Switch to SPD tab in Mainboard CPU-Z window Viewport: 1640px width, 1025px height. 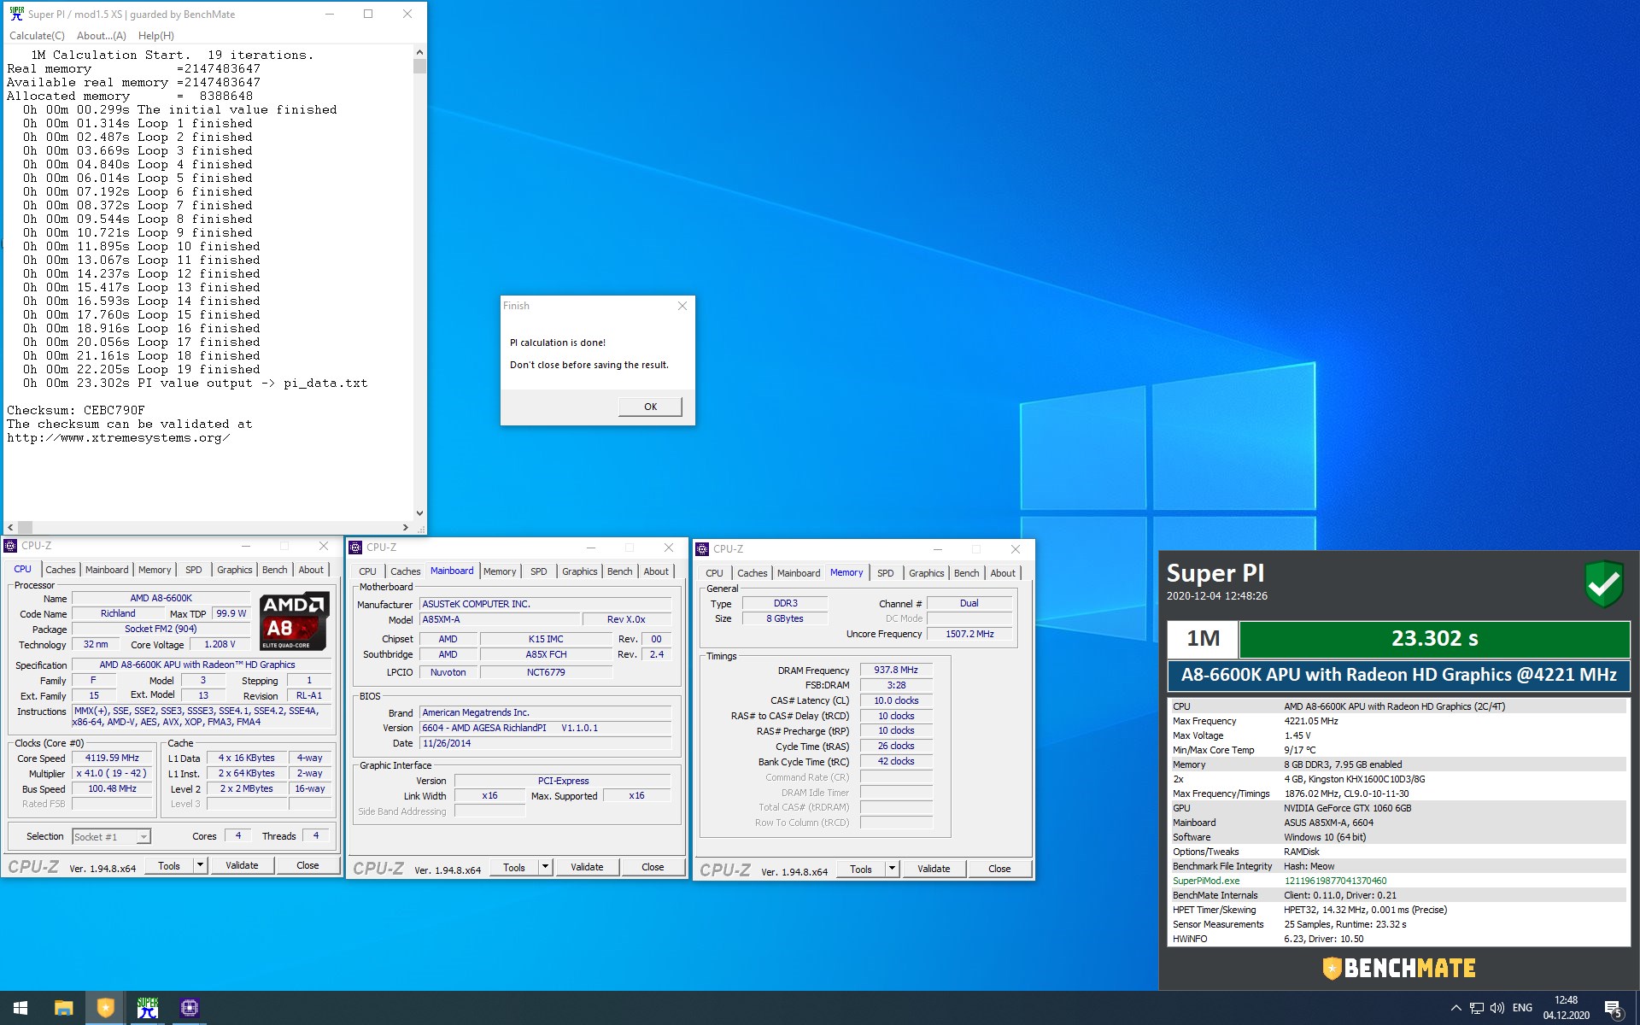click(x=538, y=571)
